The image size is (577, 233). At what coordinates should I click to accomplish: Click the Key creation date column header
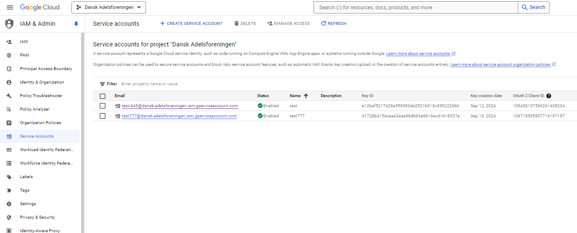(x=486, y=96)
